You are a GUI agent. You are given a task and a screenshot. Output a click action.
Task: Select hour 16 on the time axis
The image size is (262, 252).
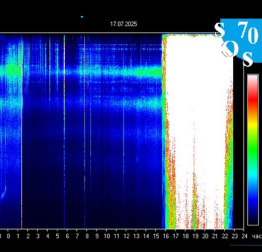(x=166, y=236)
